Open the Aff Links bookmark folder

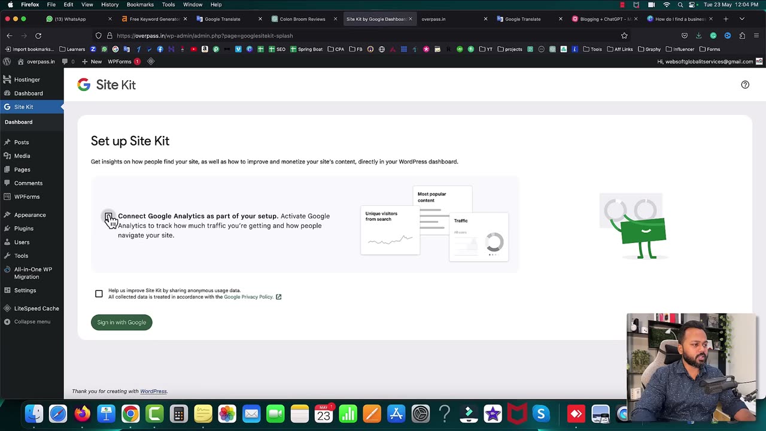[619, 49]
